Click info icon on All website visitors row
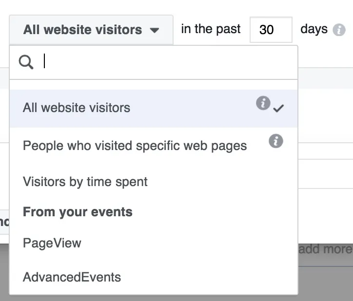This screenshot has height=301, width=353. click(x=263, y=103)
